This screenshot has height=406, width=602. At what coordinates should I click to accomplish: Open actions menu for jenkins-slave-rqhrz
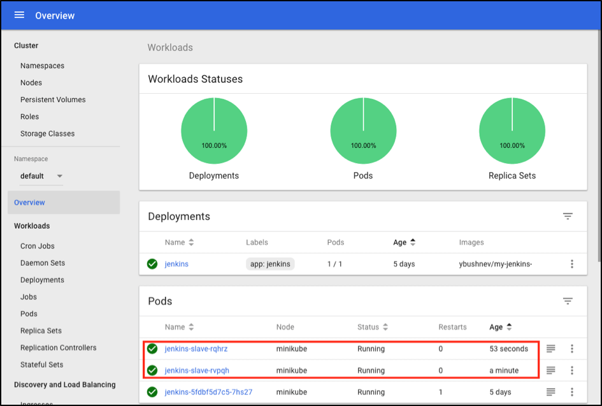click(571, 349)
